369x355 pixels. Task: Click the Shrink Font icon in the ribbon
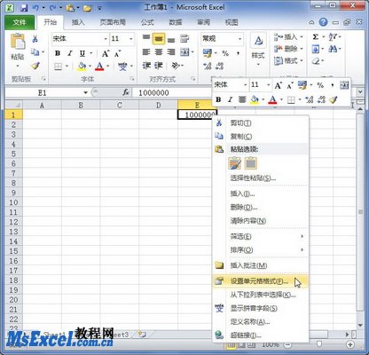(x=117, y=54)
